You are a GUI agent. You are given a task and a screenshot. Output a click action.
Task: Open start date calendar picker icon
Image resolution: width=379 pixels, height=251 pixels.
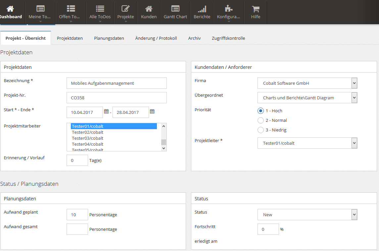106,112
